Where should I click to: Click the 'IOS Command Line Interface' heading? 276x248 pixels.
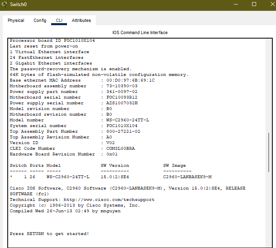(140, 32)
